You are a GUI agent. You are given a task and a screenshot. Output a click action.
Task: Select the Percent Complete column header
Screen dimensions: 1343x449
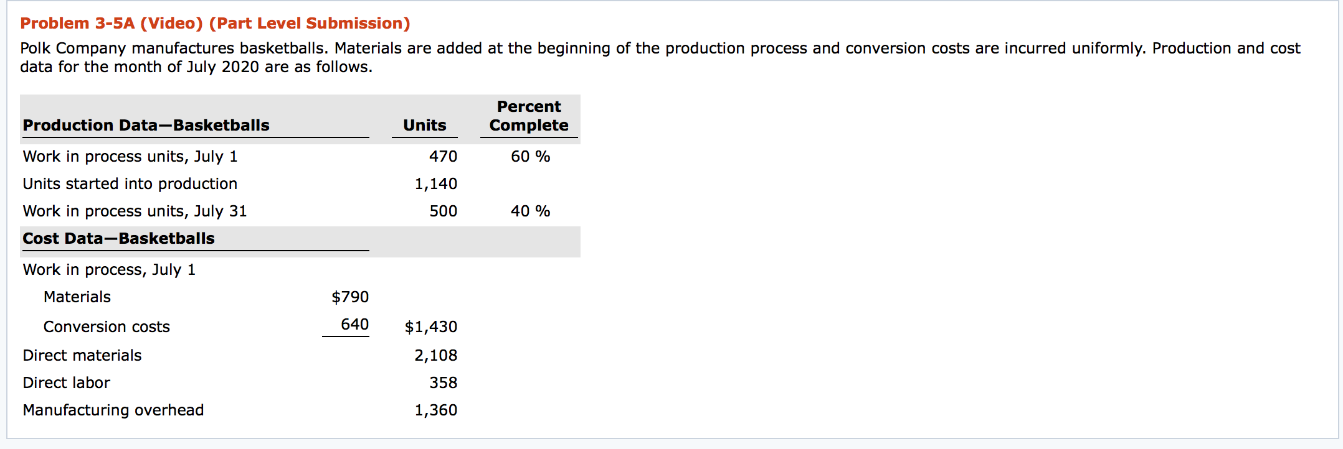[x=529, y=116]
